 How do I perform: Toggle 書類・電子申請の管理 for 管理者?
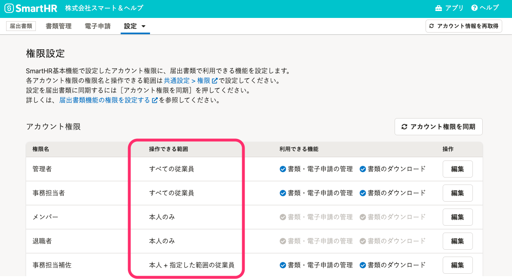coord(283,169)
